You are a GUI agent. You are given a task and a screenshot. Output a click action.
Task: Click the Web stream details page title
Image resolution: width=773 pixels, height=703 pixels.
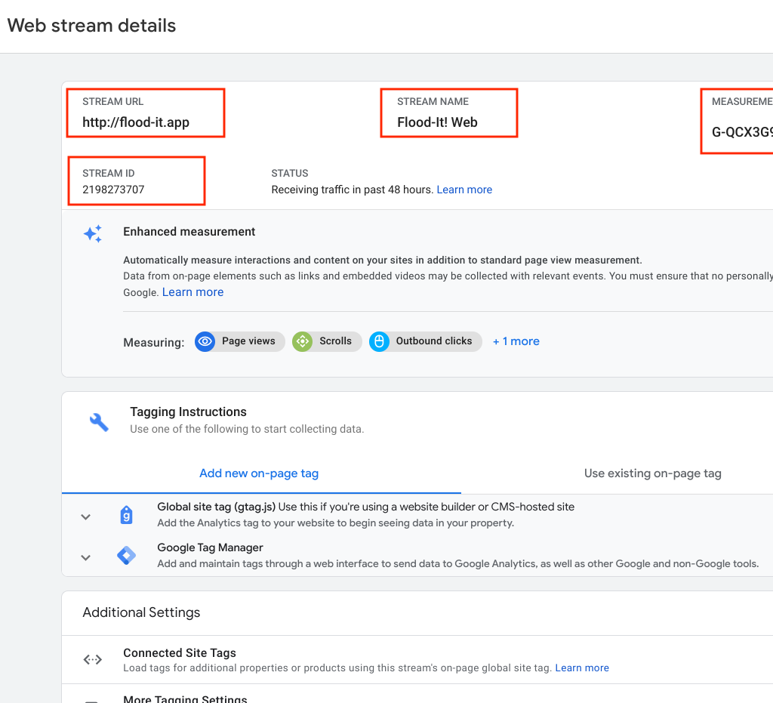91,26
